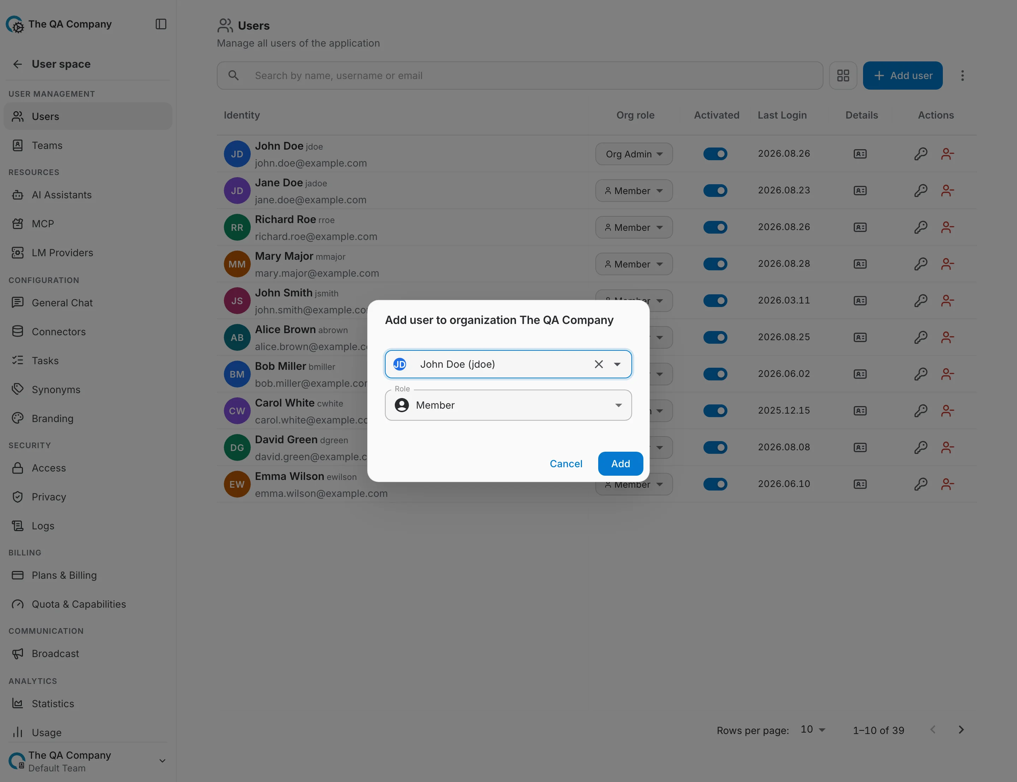Open details card for Mary Major
The width and height of the screenshot is (1017, 782).
point(860,264)
